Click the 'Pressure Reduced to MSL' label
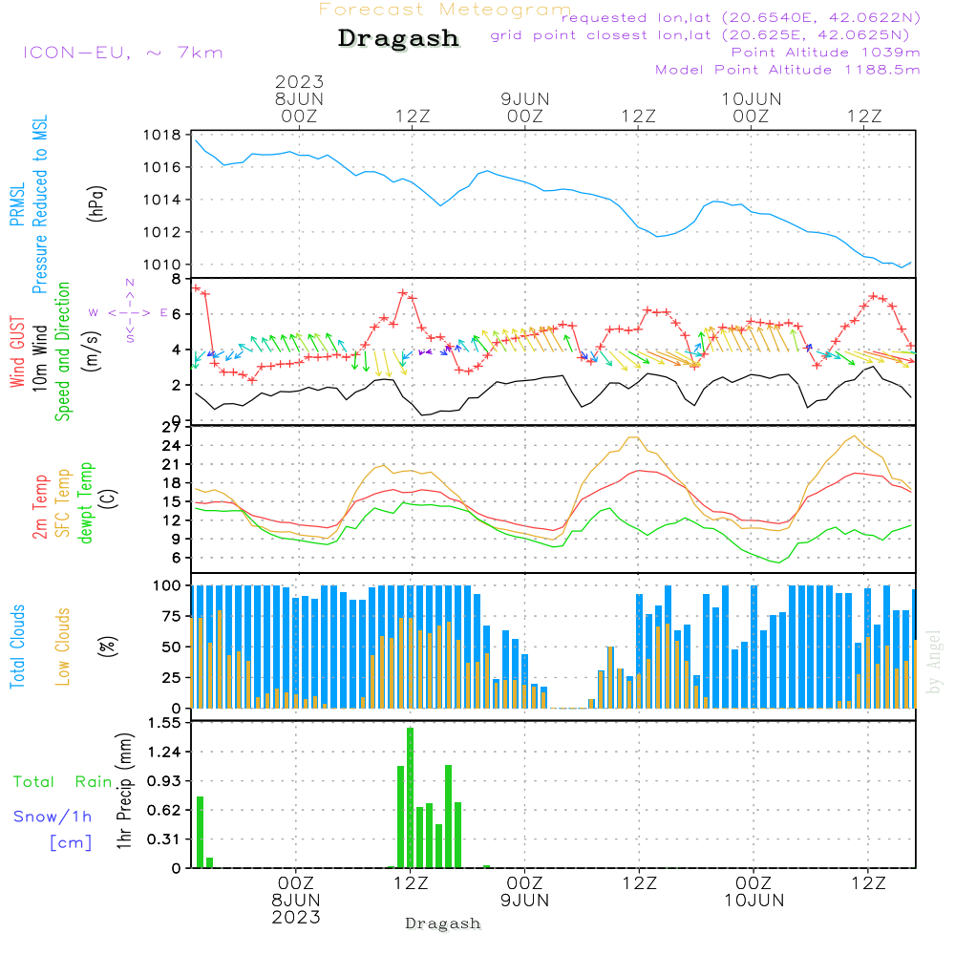The width and height of the screenshot is (955, 955). point(39,204)
